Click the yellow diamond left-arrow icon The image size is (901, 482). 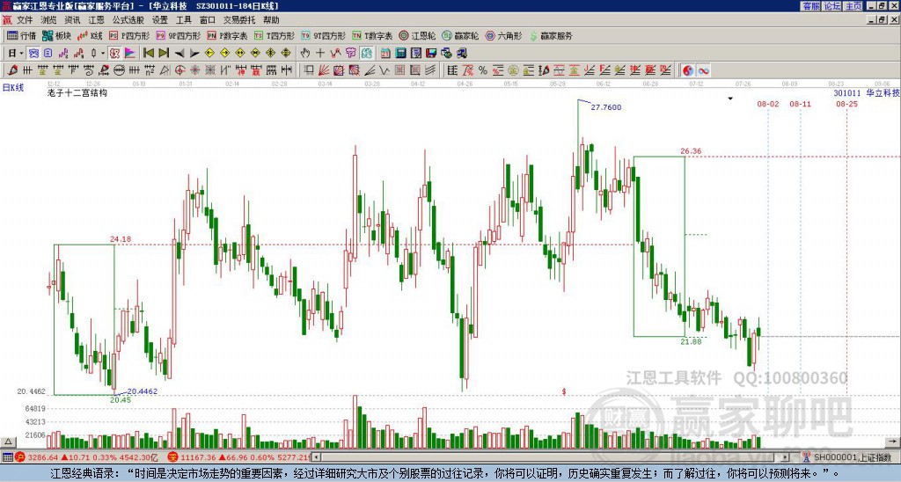[x=209, y=54]
